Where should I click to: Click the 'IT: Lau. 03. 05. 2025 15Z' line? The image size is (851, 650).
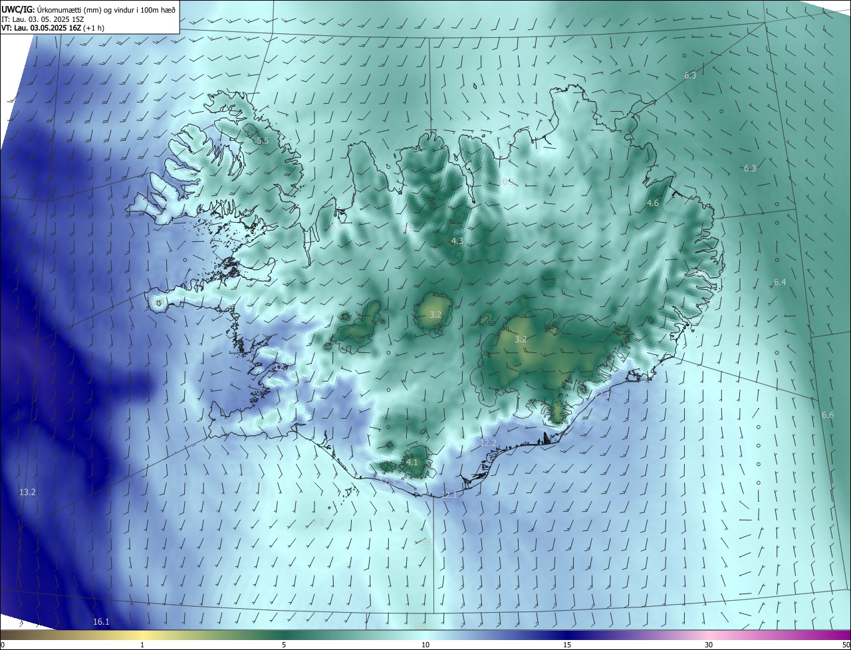[x=43, y=19]
